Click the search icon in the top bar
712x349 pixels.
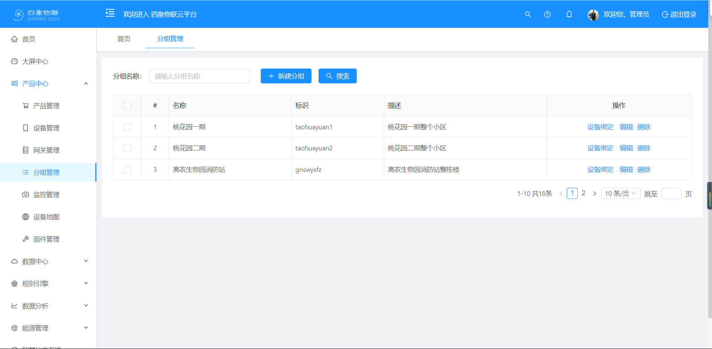[x=528, y=14]
